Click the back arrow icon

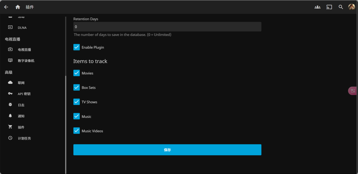(6, 7)
